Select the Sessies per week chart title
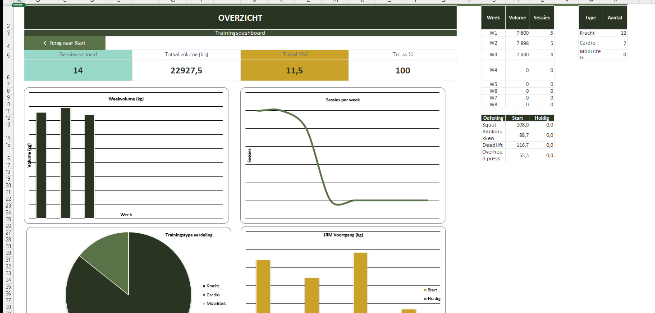This screenshot has width=655, height=313. [x=343, y=100]
